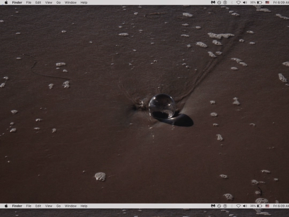Open the Edit menu in the lower menu bar
The image size is (289, 217).
click(38, 206)
